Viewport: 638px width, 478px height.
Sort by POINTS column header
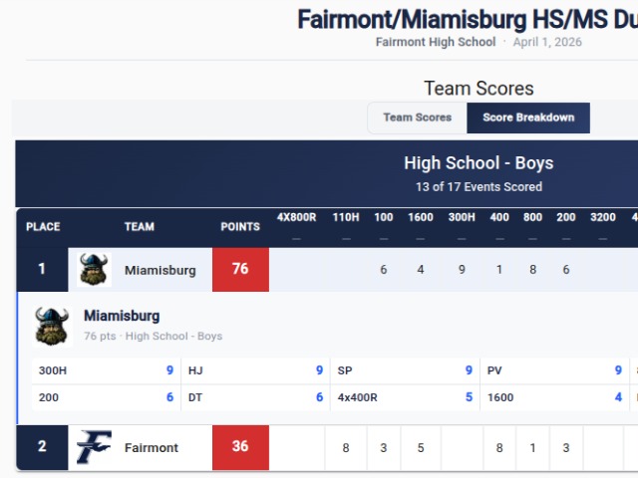240,227
